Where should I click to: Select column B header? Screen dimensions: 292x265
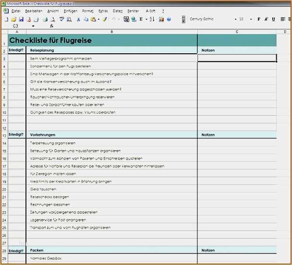(112, 32)
